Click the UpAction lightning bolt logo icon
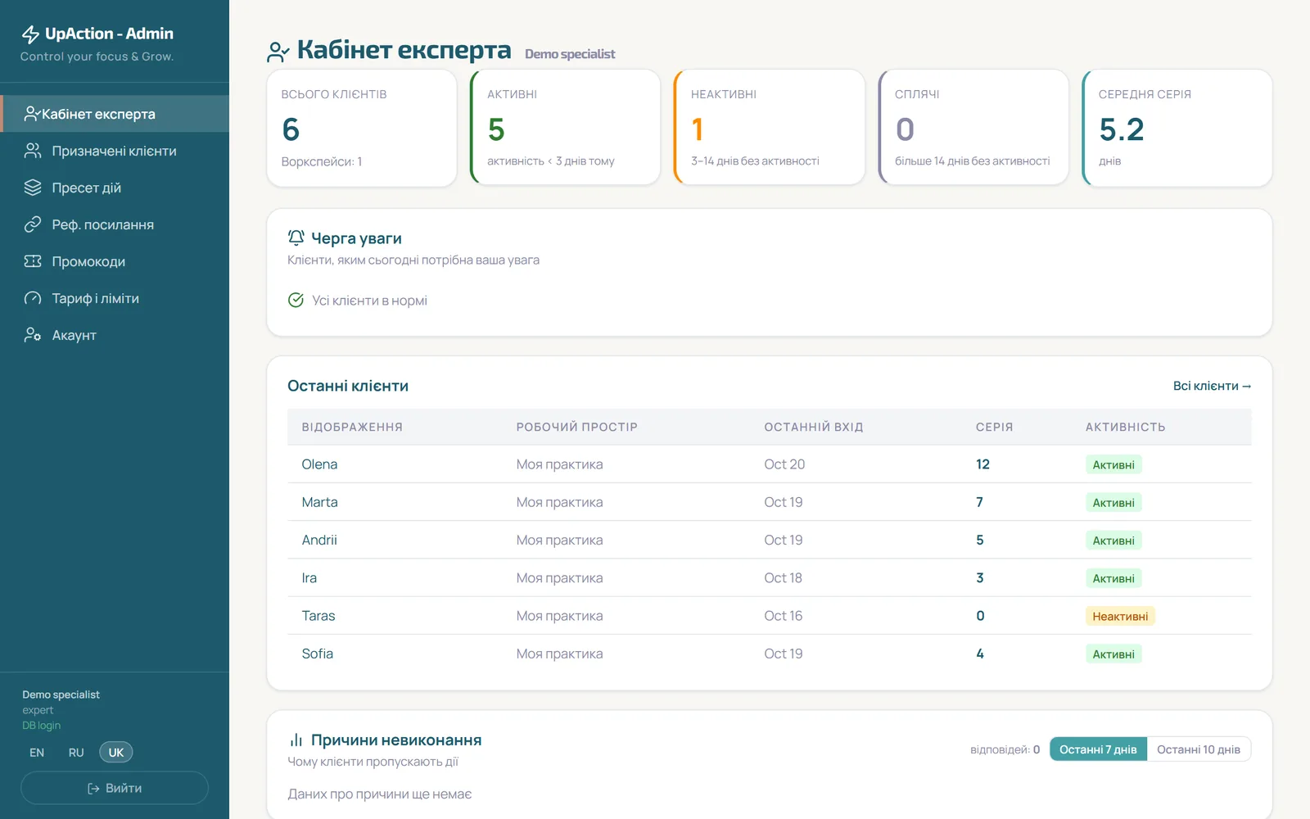The image size is (1310, 819). tap(30, 34)
